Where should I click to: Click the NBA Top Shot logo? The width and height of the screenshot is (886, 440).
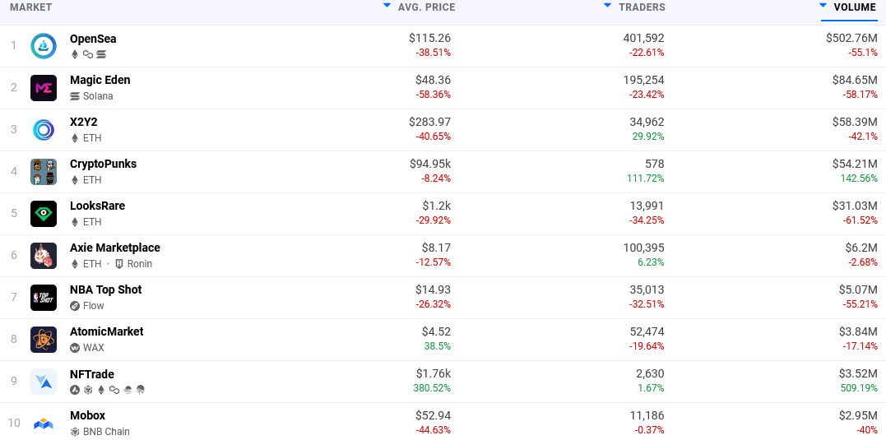(x=44, y=298)
